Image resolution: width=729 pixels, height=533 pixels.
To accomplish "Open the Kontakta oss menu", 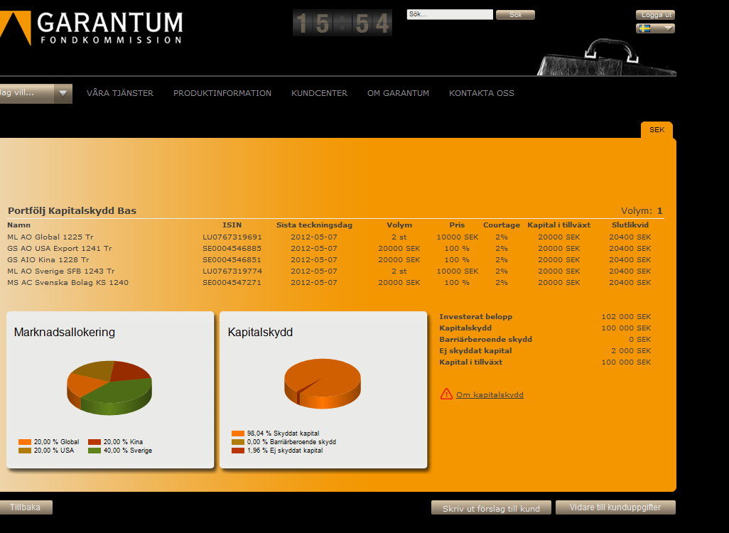I will pyautogui.click(x=482, y=93).
